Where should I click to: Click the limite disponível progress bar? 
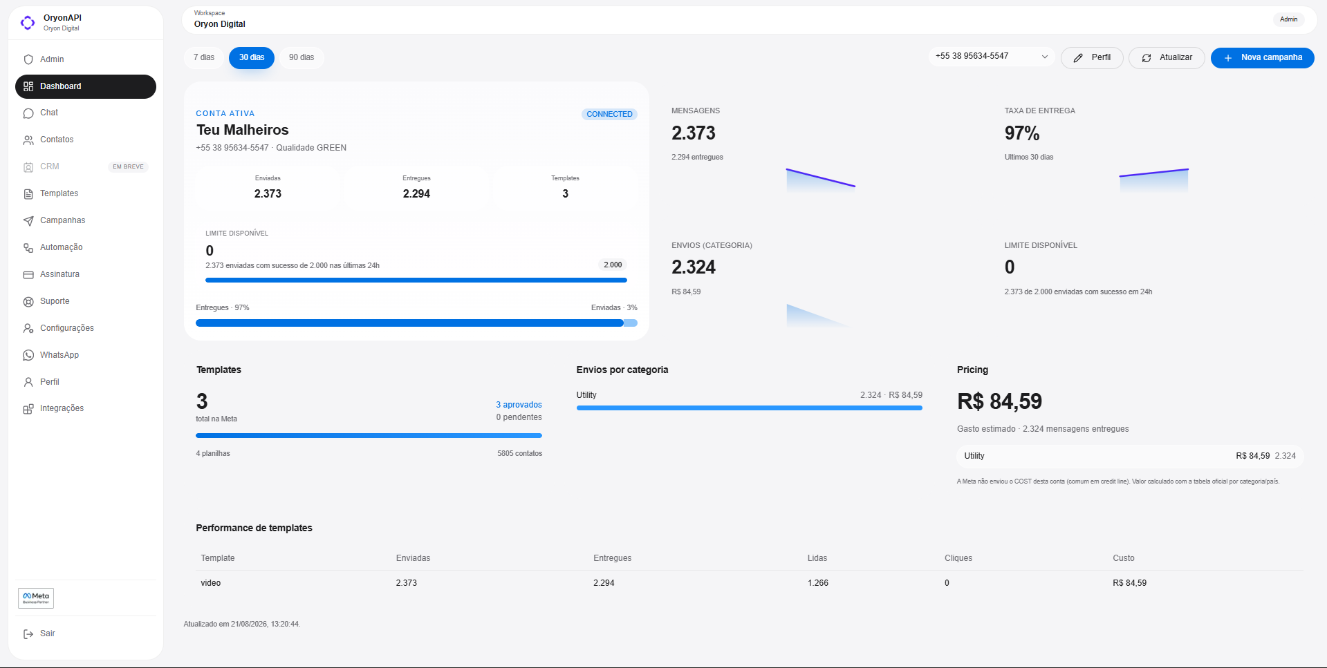coord(416,280)
